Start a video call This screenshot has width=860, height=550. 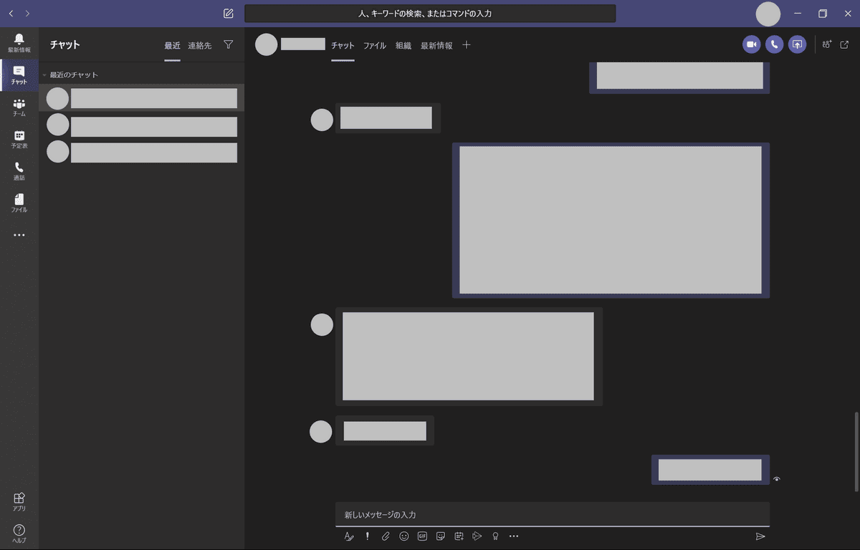[x=752, y=44]
